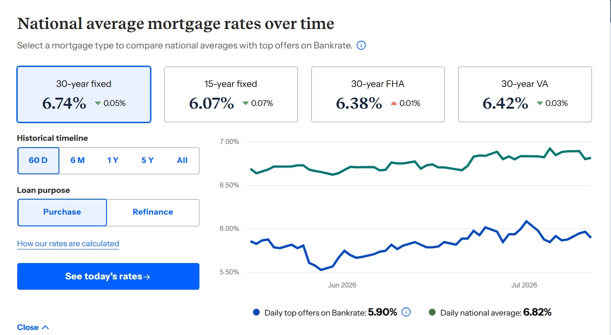
Task: Click the peak of the blue top offers line
Action: pos(526,221)
